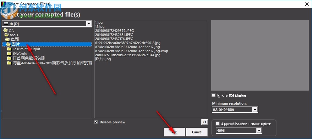Viewport: 312px width, 139px height.
Task: Select file 图片1.jpg
Action: click(x=103, y=59)
